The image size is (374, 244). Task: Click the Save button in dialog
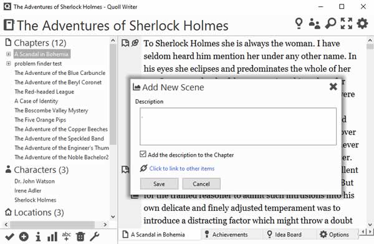(x=159, y=184)
